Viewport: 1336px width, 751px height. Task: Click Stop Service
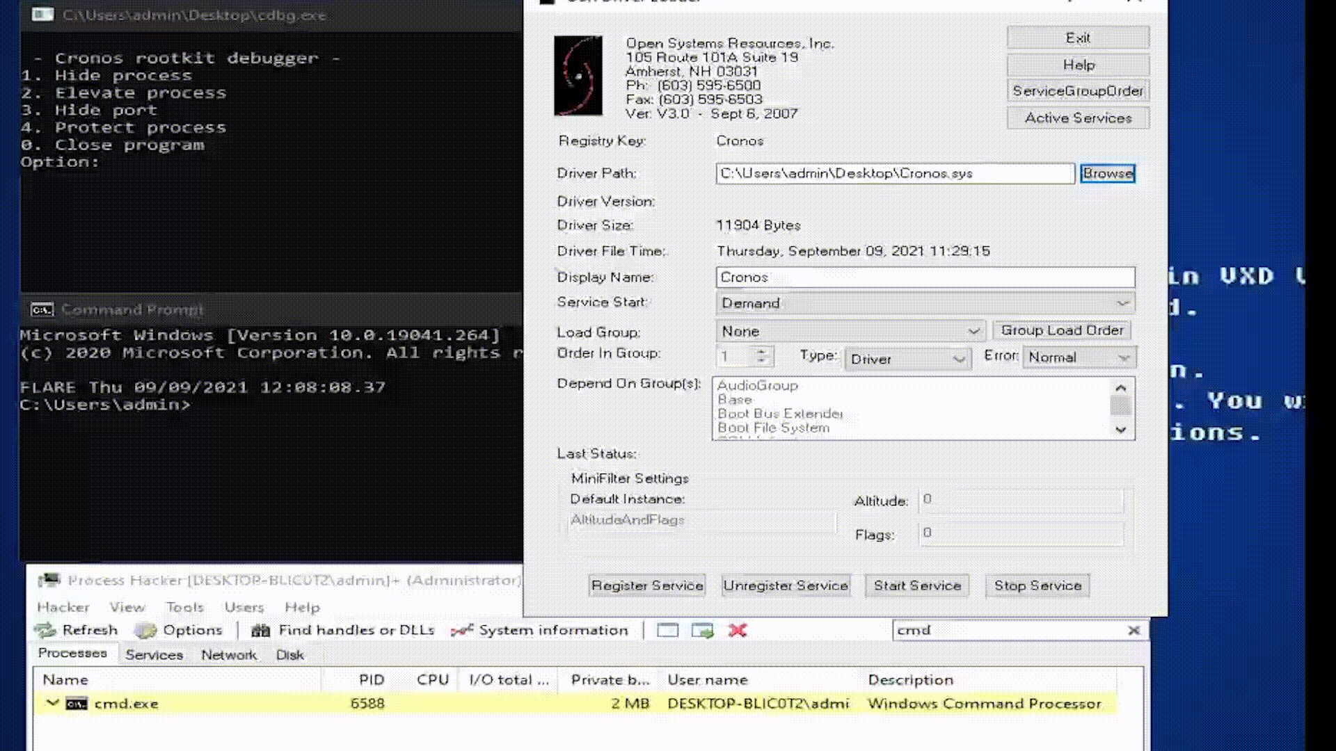click(1037, 586)
